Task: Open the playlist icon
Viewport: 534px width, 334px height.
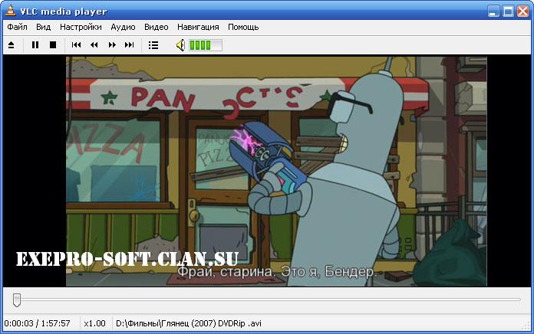Action: 153,45
